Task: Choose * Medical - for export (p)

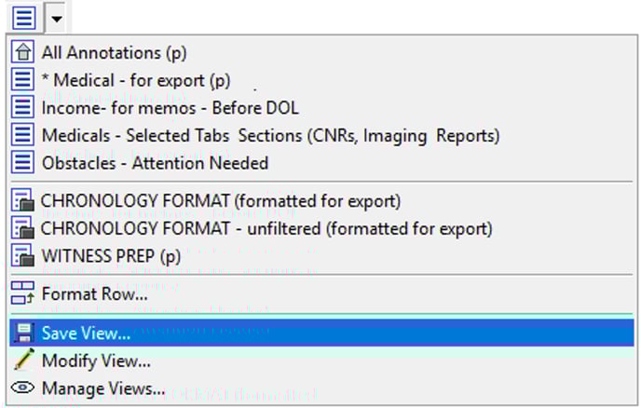Action: pos(136,80)
